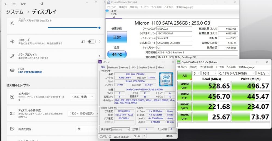Viewport: 272px width, 141px height.
Task: Click the Intel Core i7 logo in CPU-Z
Action: point(166,79)
